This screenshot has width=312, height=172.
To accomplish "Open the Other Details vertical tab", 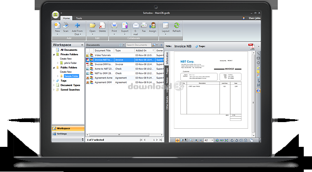I will coord(167,103).
